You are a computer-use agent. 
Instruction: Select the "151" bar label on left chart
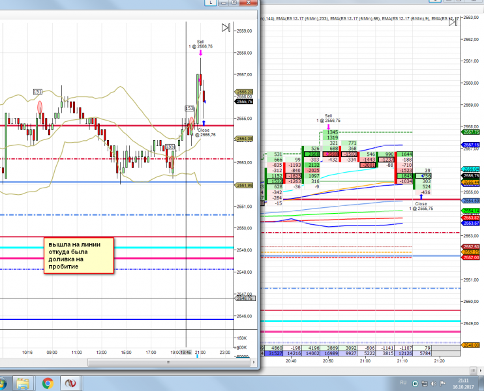[38, 93]
